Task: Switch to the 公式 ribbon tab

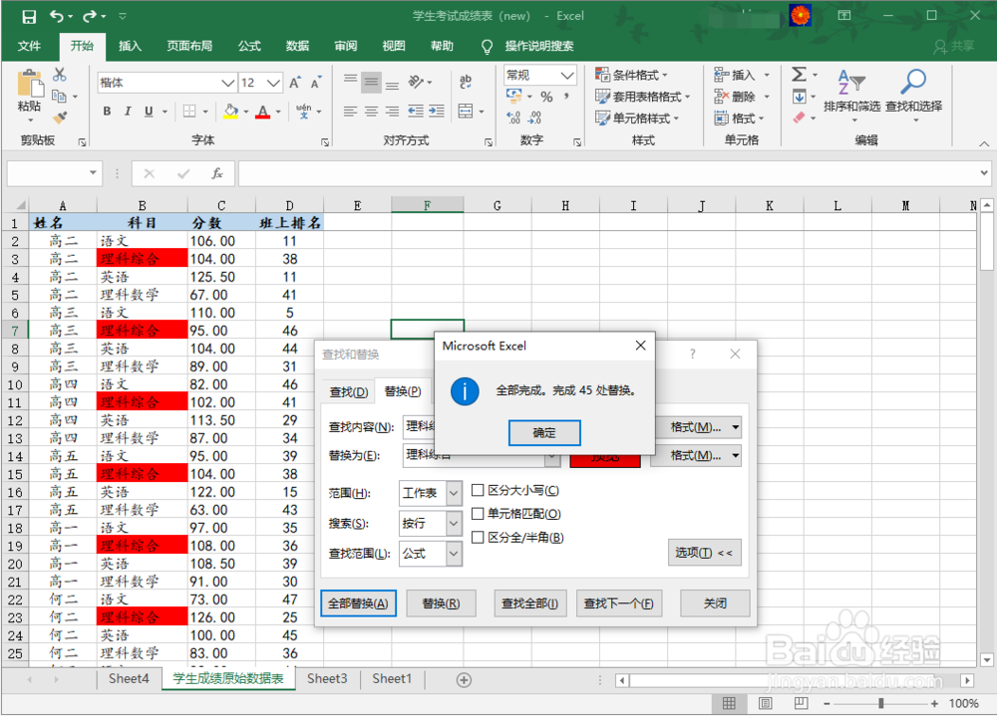Action: [x=249, y=46]
